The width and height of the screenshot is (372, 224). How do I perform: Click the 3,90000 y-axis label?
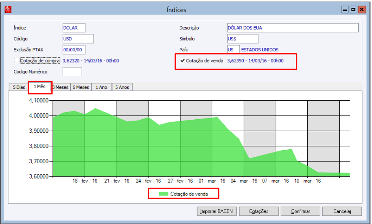pyautogui.click(x=39, y=131)
